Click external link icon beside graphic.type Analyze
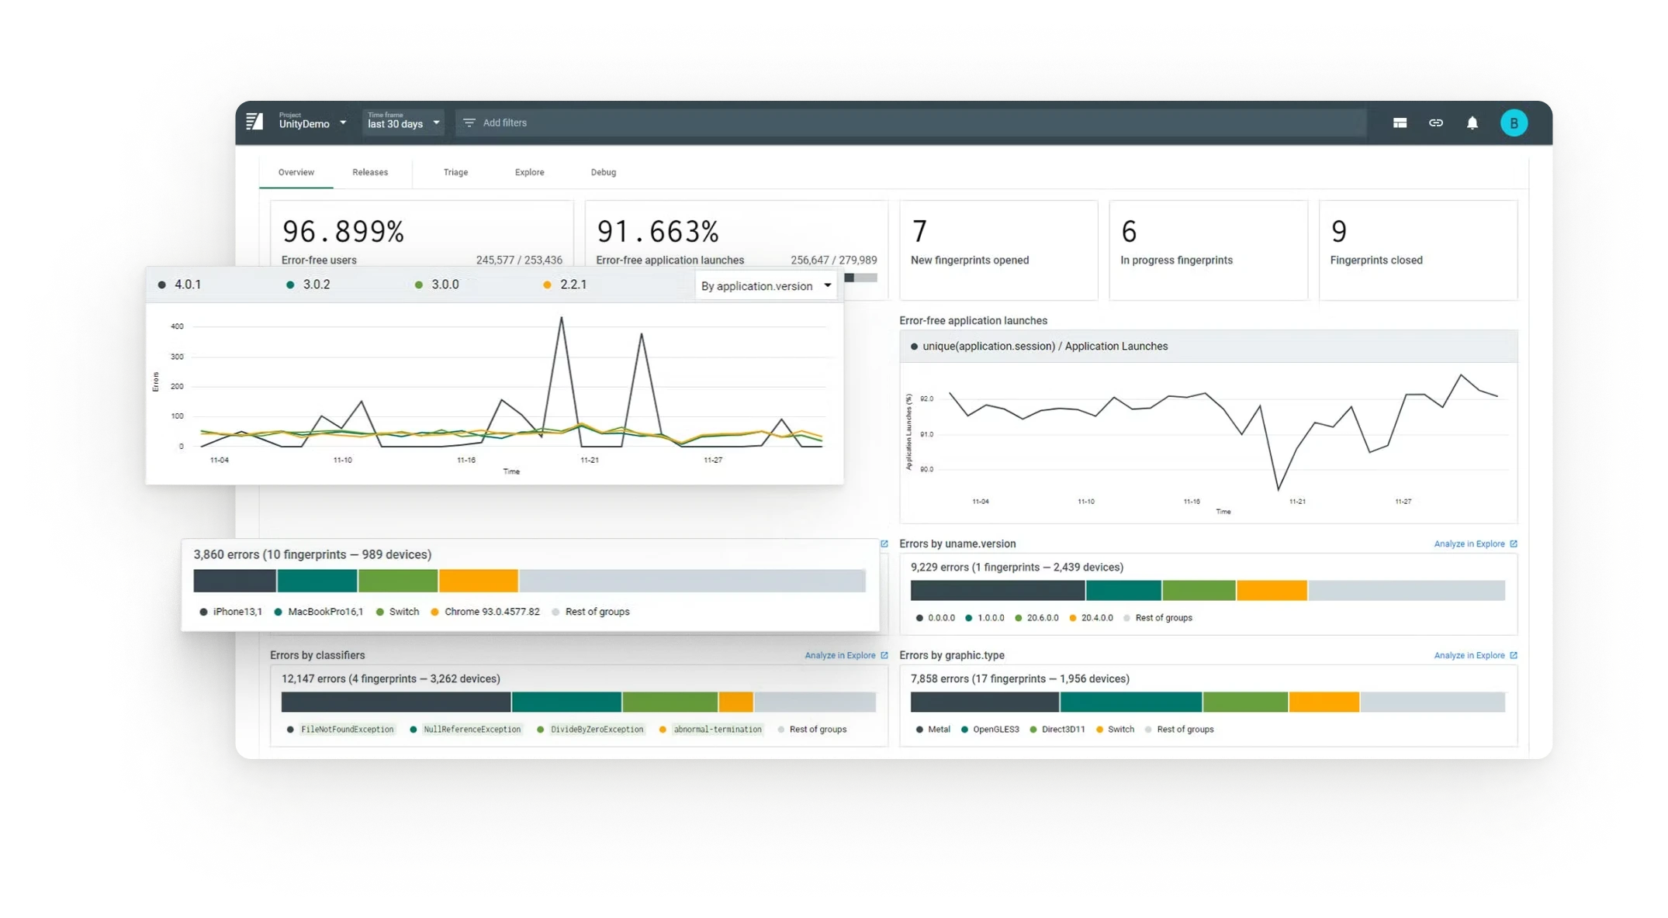 1513,655
